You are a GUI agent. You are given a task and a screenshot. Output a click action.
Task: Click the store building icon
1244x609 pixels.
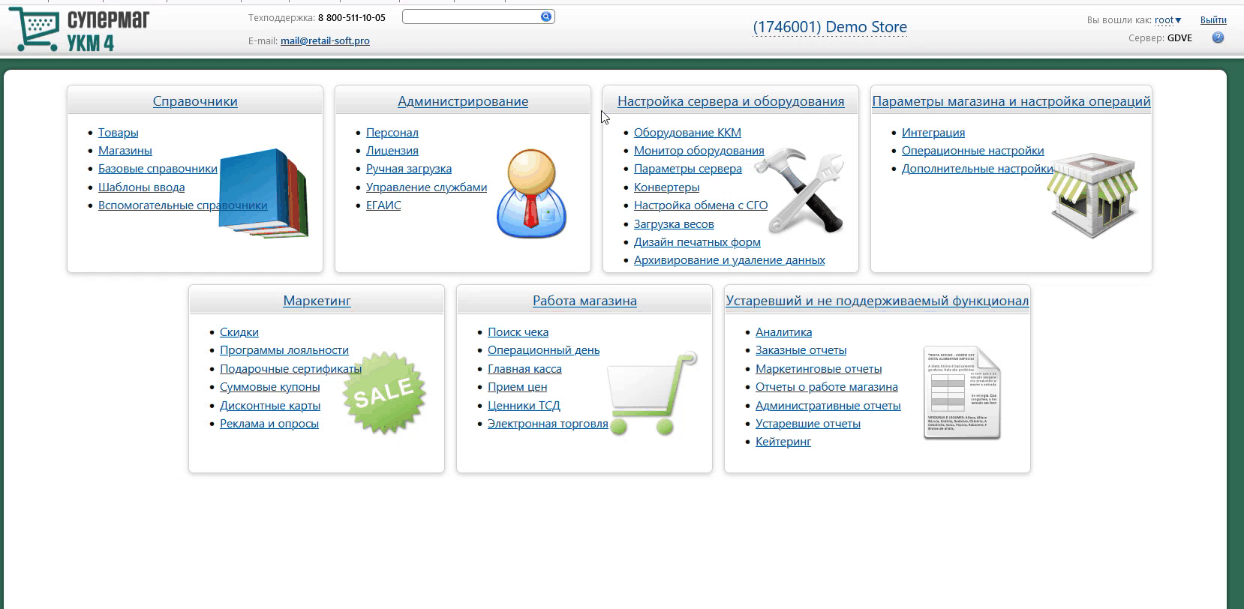click(1092, 195)
